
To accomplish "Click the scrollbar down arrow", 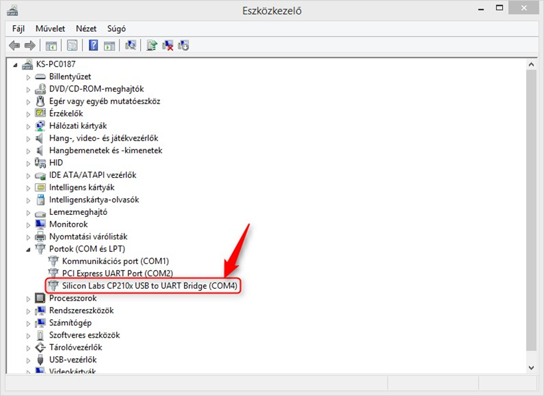I will coord(531,367).
